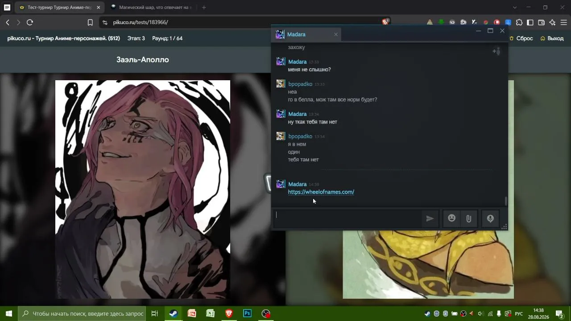Choose the Заэль-Аполло character image

point(143,189)
